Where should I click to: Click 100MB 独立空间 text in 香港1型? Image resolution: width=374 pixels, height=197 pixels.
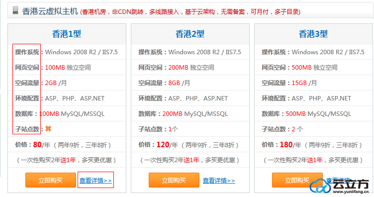(x=68, y=68)
